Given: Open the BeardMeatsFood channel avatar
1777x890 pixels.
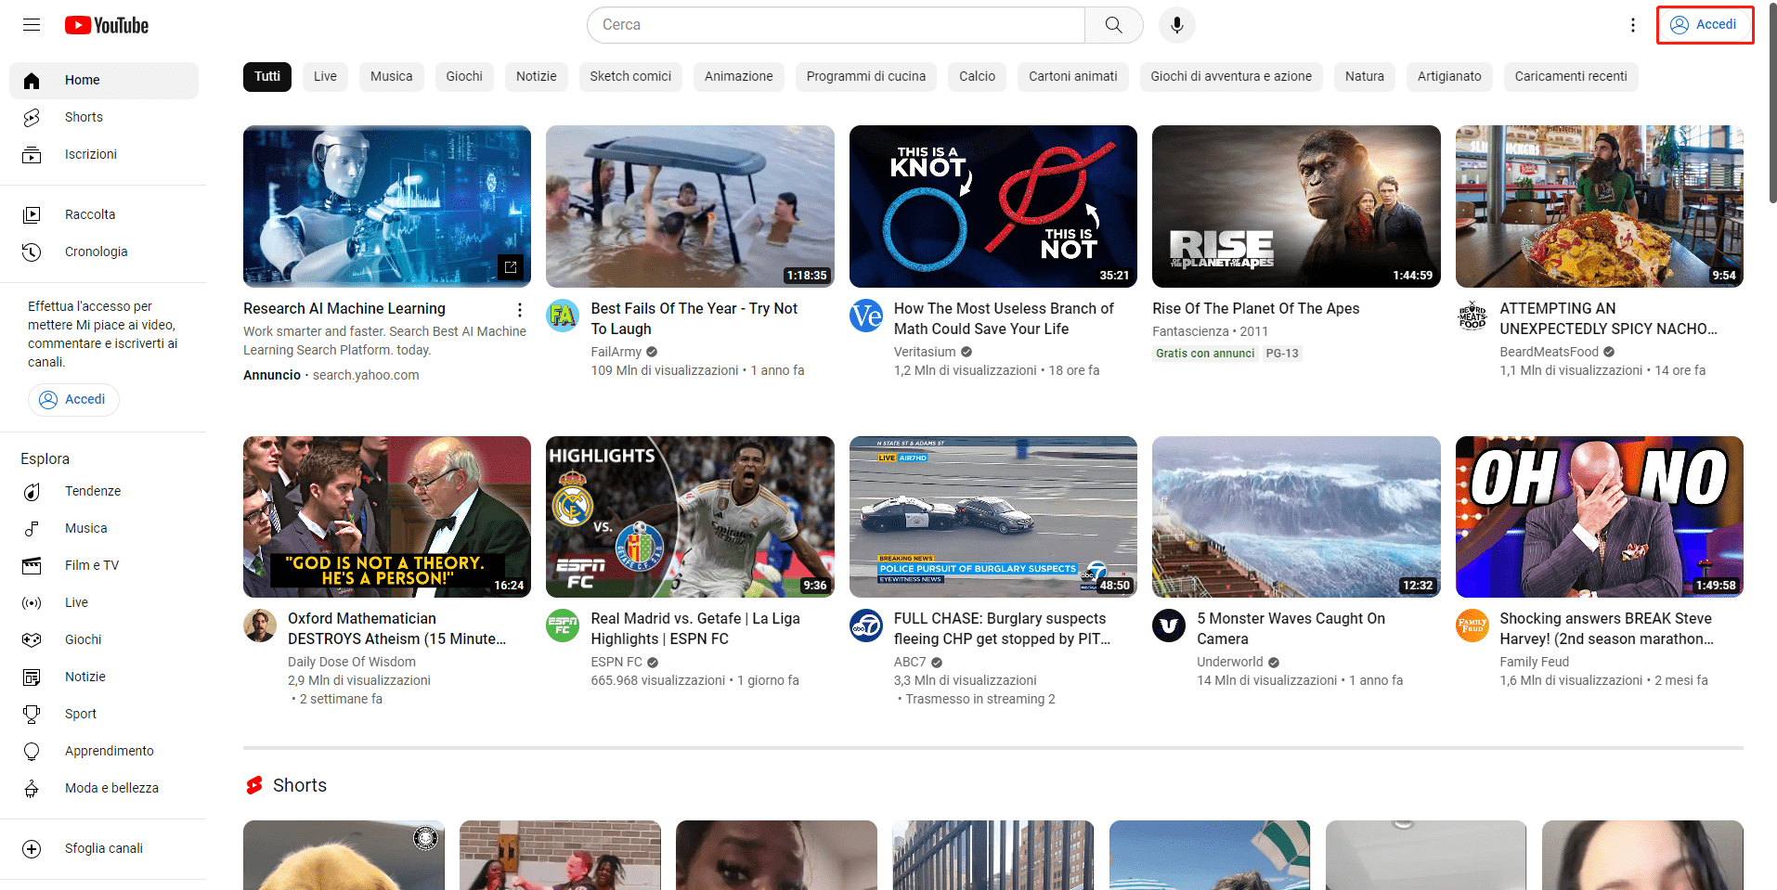Looking at the screenshot, I should tap(1472, 316).
